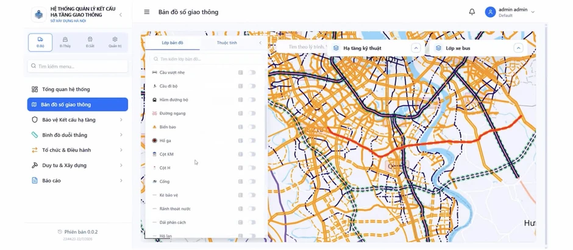The width and height of the screenshot is (573, 250).
Task: Click the Lớp xe bus label
Action: [x=458, y=48]
